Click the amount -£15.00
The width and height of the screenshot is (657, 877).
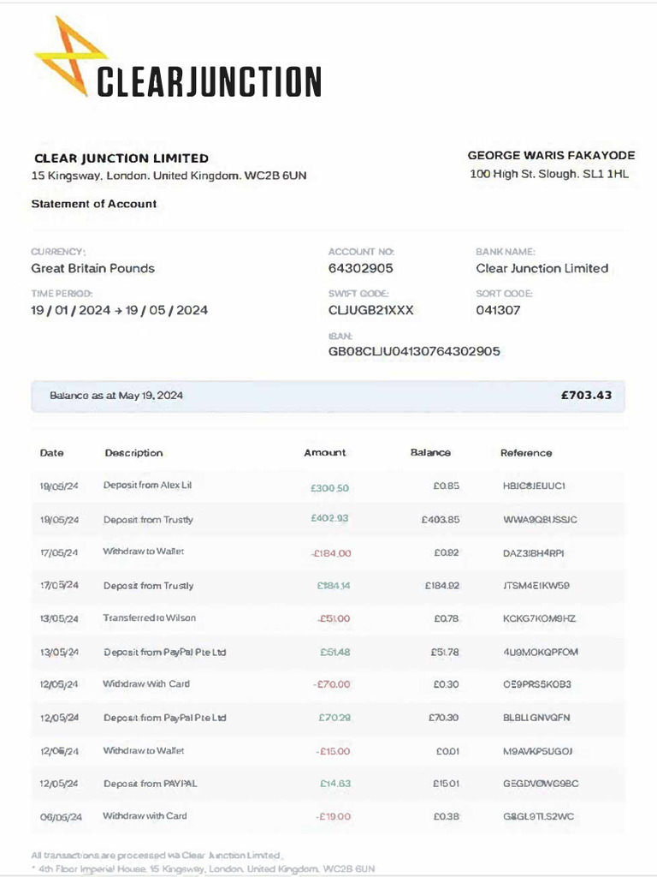333,752
